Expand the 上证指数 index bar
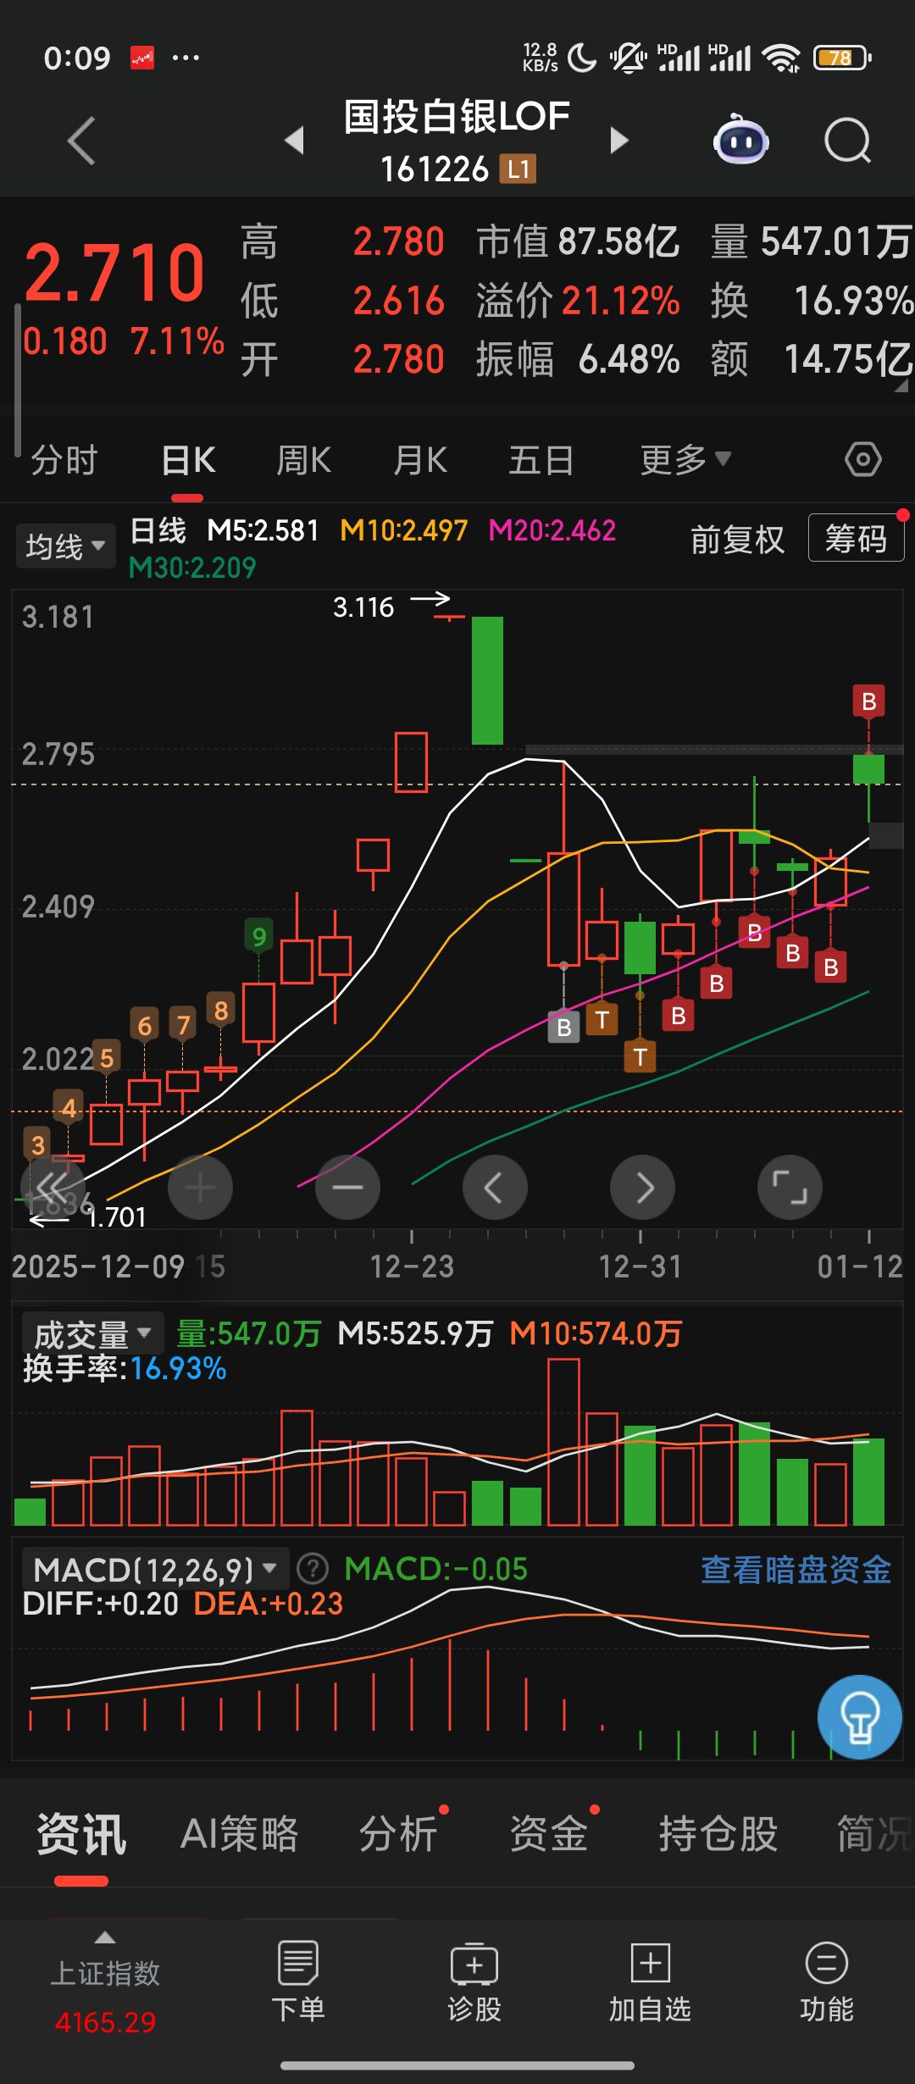The image size is (915, 2084). tap(105, 1937)
